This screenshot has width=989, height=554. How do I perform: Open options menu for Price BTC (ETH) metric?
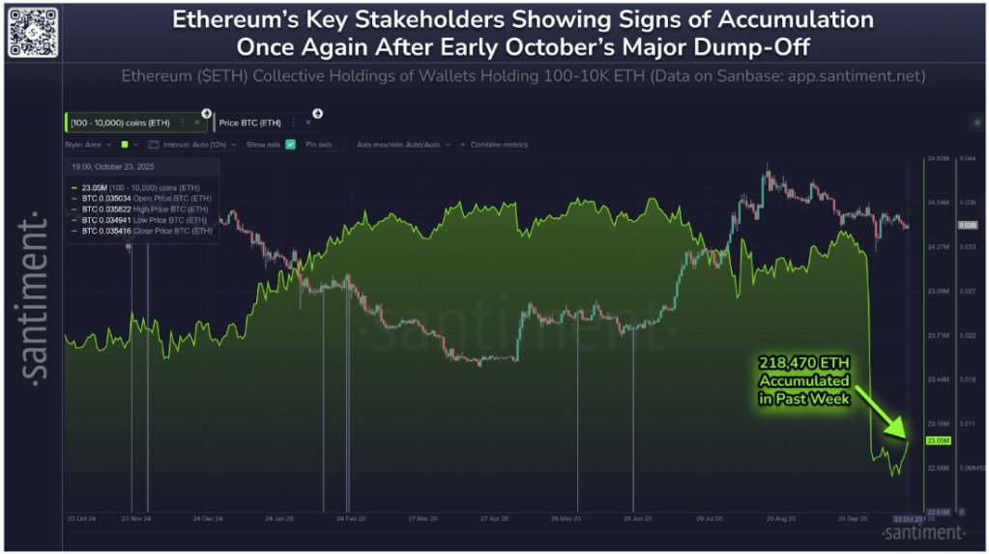tap(293, 123)
